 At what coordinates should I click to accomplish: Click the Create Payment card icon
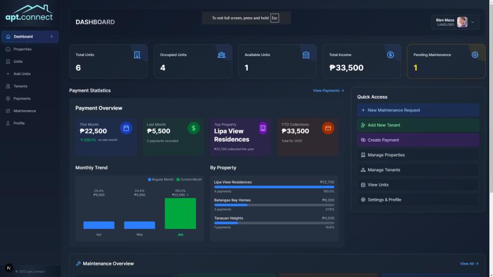pos(363,140)
